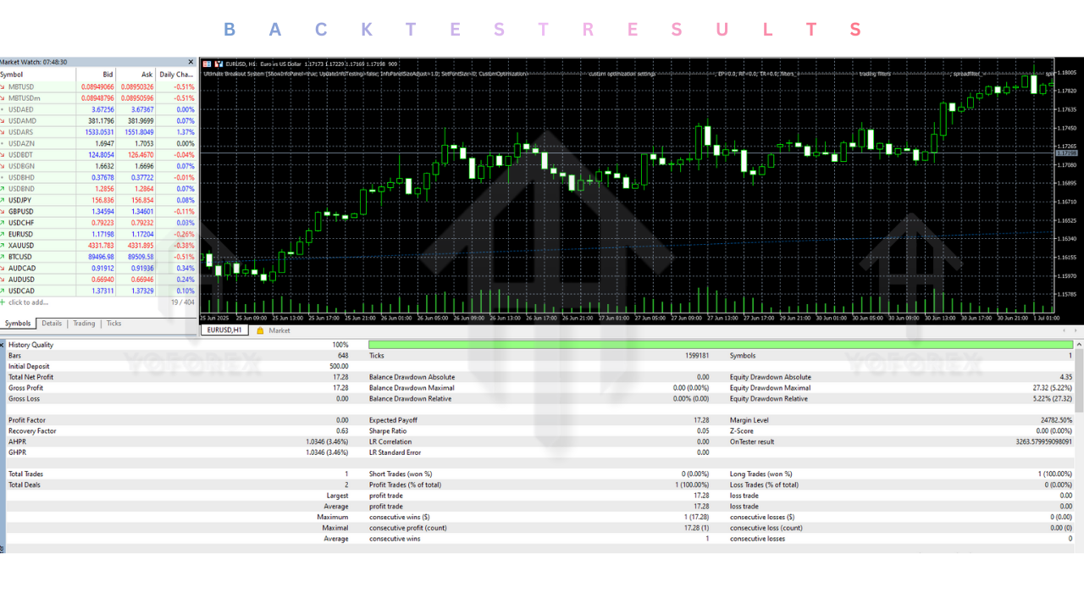Select the BTCUSD row in Market Watch
The image size is (1084, 610).
[x=51, y=257]
